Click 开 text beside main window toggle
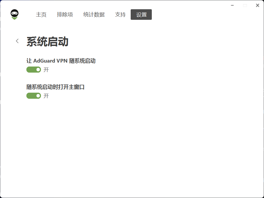Viewport: 264px width, 198px height. (x=46, y=96)
